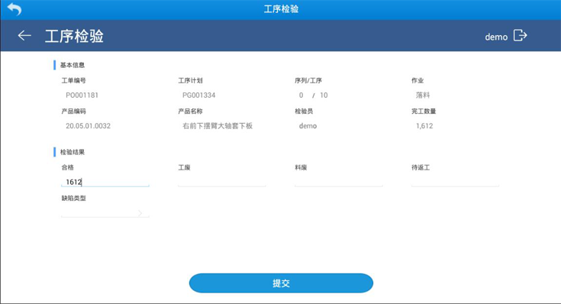Click the 检验结果 section heading
561x304 pixels.
click(x=73, y=152)
